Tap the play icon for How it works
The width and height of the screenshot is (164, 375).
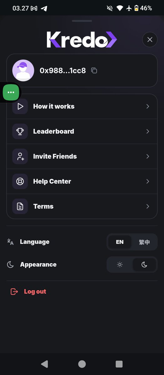[20, 106]
